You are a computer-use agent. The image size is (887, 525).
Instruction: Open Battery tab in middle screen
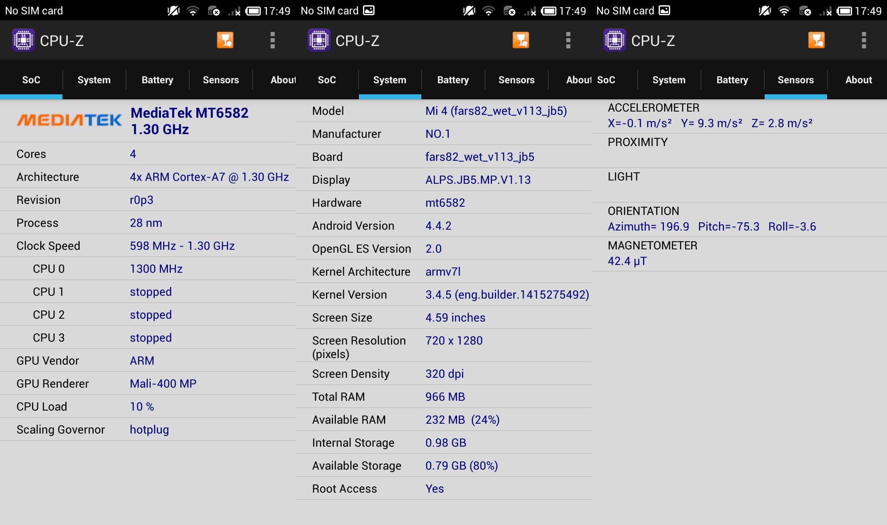point(453,80)
